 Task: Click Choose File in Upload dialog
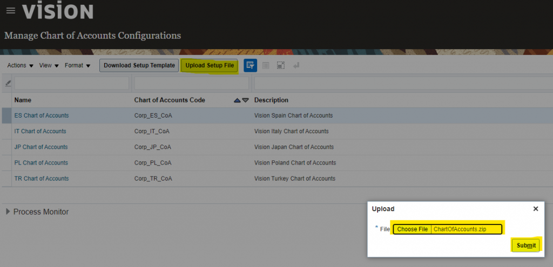pyautogui.click(x=412, y=229)
